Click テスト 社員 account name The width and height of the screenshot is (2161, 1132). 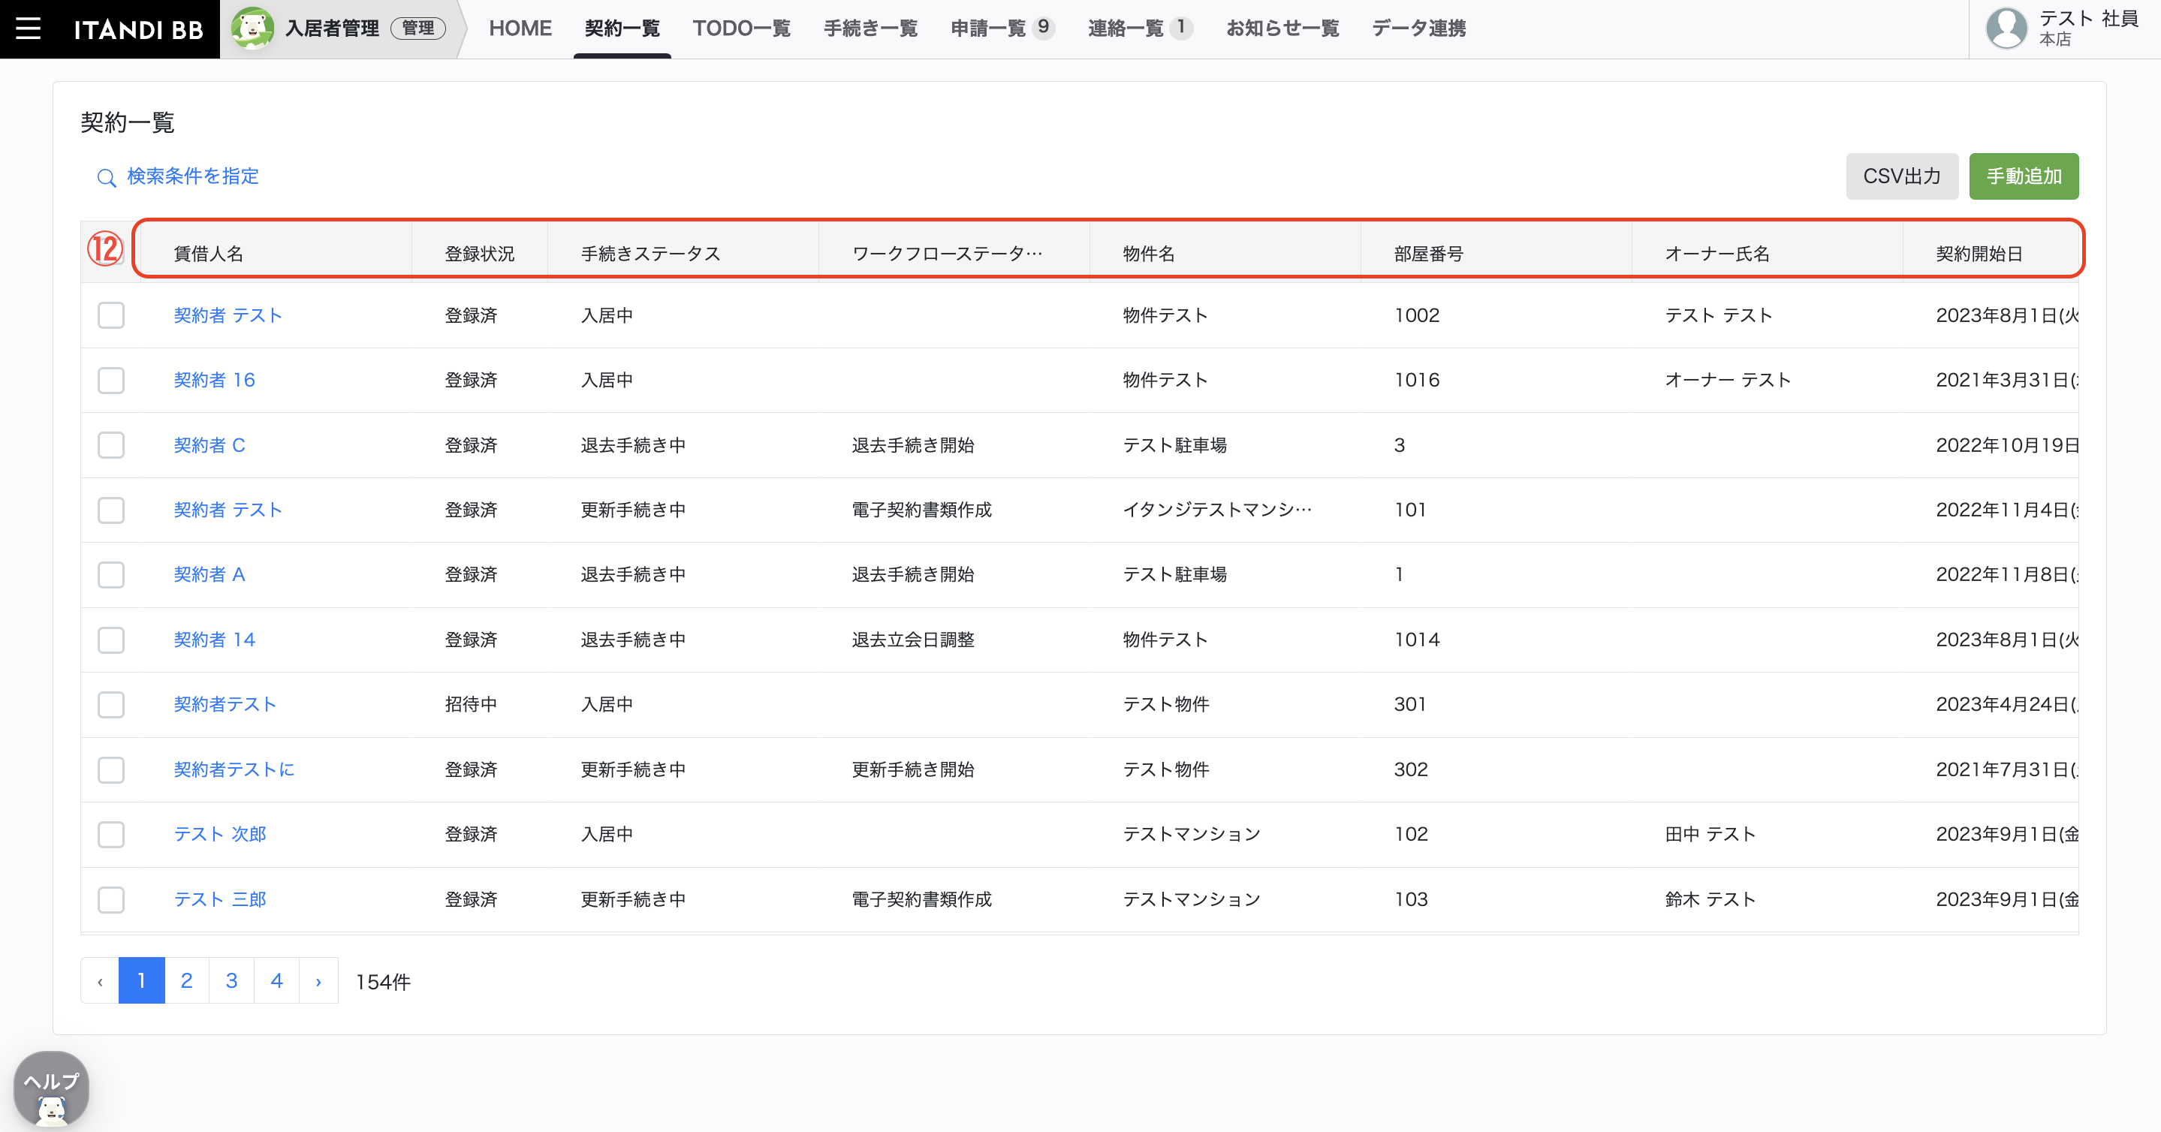point(2089,19)
